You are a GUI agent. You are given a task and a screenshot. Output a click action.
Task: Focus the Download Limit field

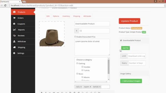coord(136,56)
